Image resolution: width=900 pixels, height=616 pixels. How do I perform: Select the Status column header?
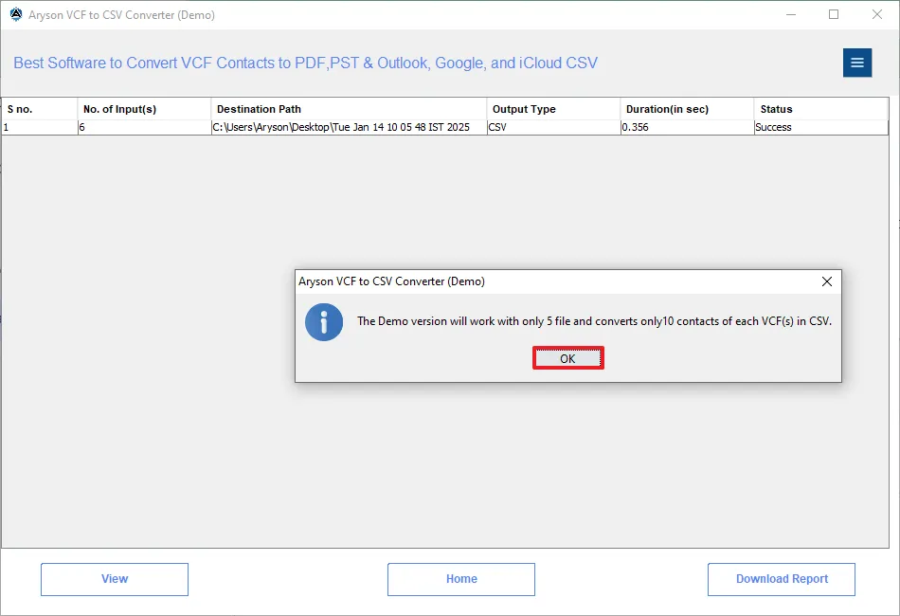coord(820,109)
